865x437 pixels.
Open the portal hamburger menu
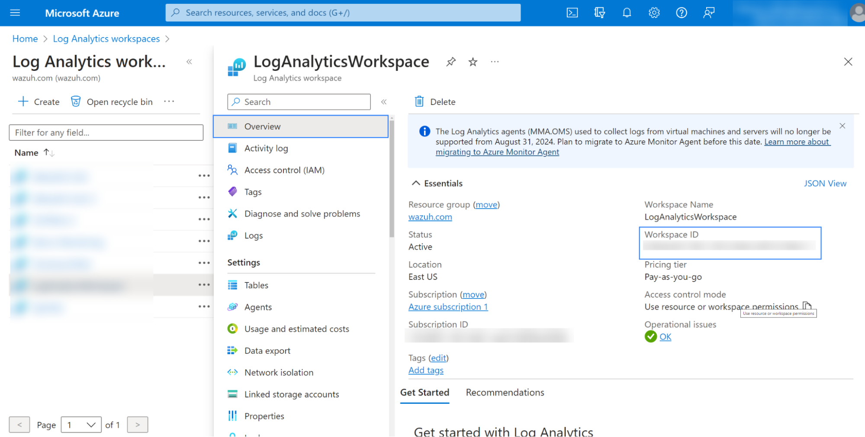[15, 13]
